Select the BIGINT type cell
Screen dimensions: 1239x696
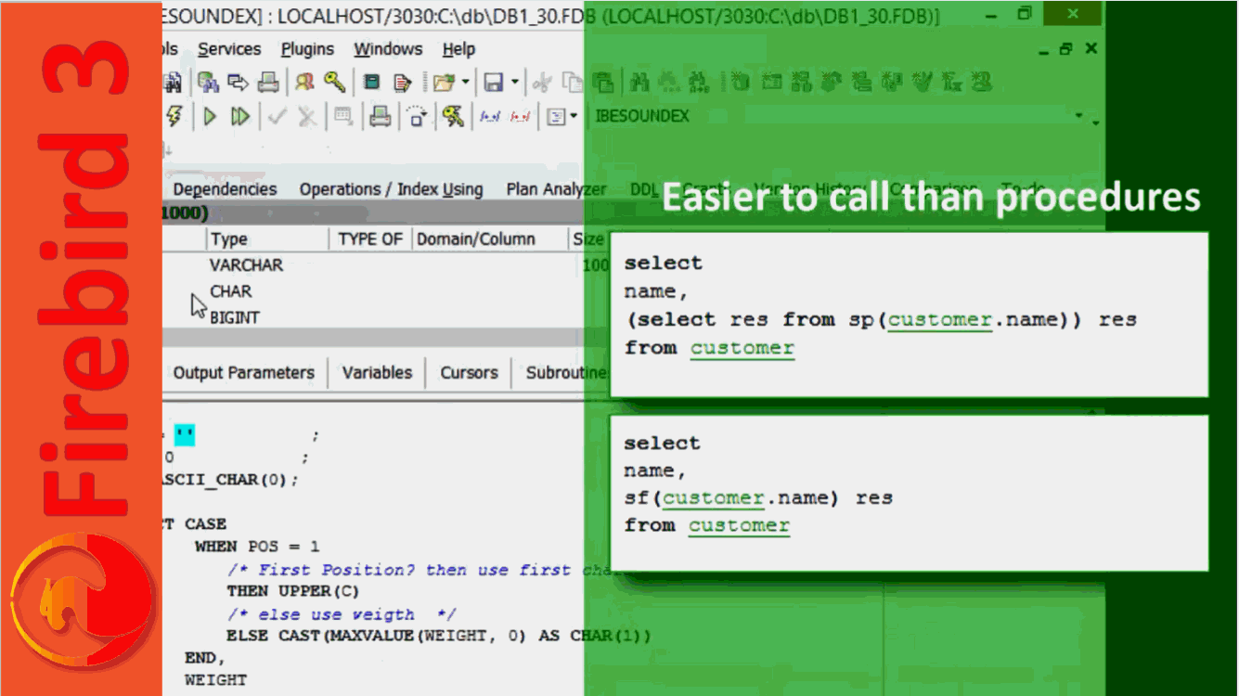pyautogui.click(x=235, y=317)
